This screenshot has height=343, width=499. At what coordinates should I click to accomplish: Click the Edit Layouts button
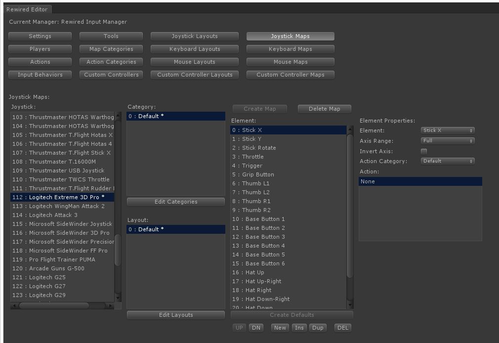(175, 315)
